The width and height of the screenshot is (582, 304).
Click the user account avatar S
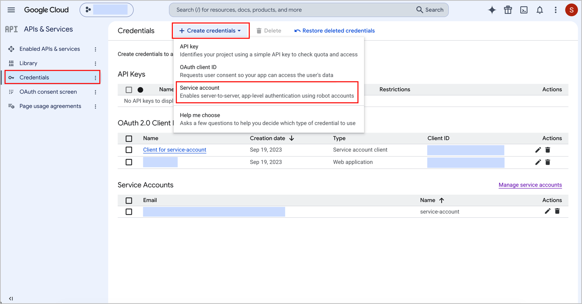571,10
